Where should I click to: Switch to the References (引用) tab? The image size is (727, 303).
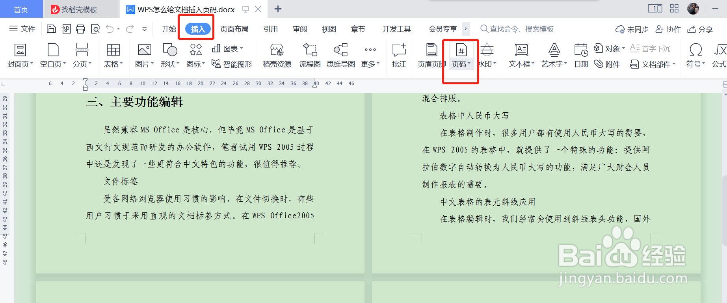click(x=271, y=29)
